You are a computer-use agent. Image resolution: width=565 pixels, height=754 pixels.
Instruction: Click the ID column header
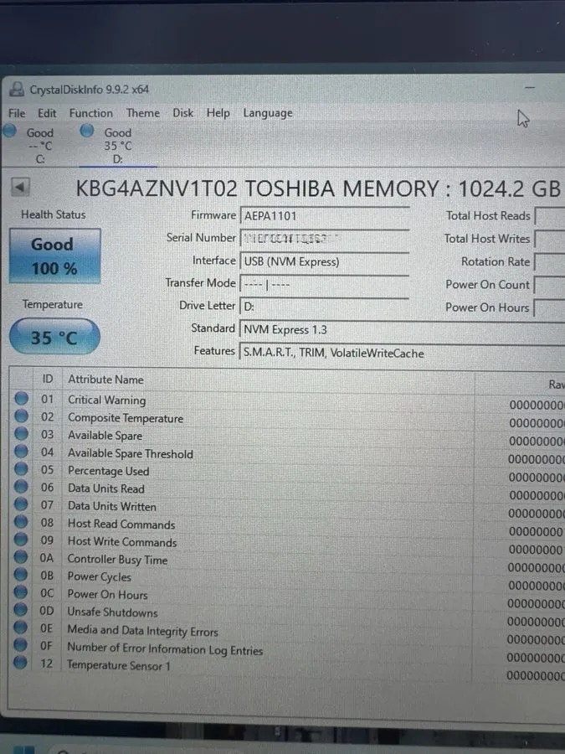pos(48,379)
